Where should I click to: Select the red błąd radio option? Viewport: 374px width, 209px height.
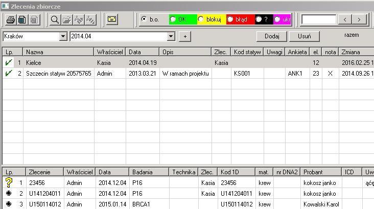(230, 19)
